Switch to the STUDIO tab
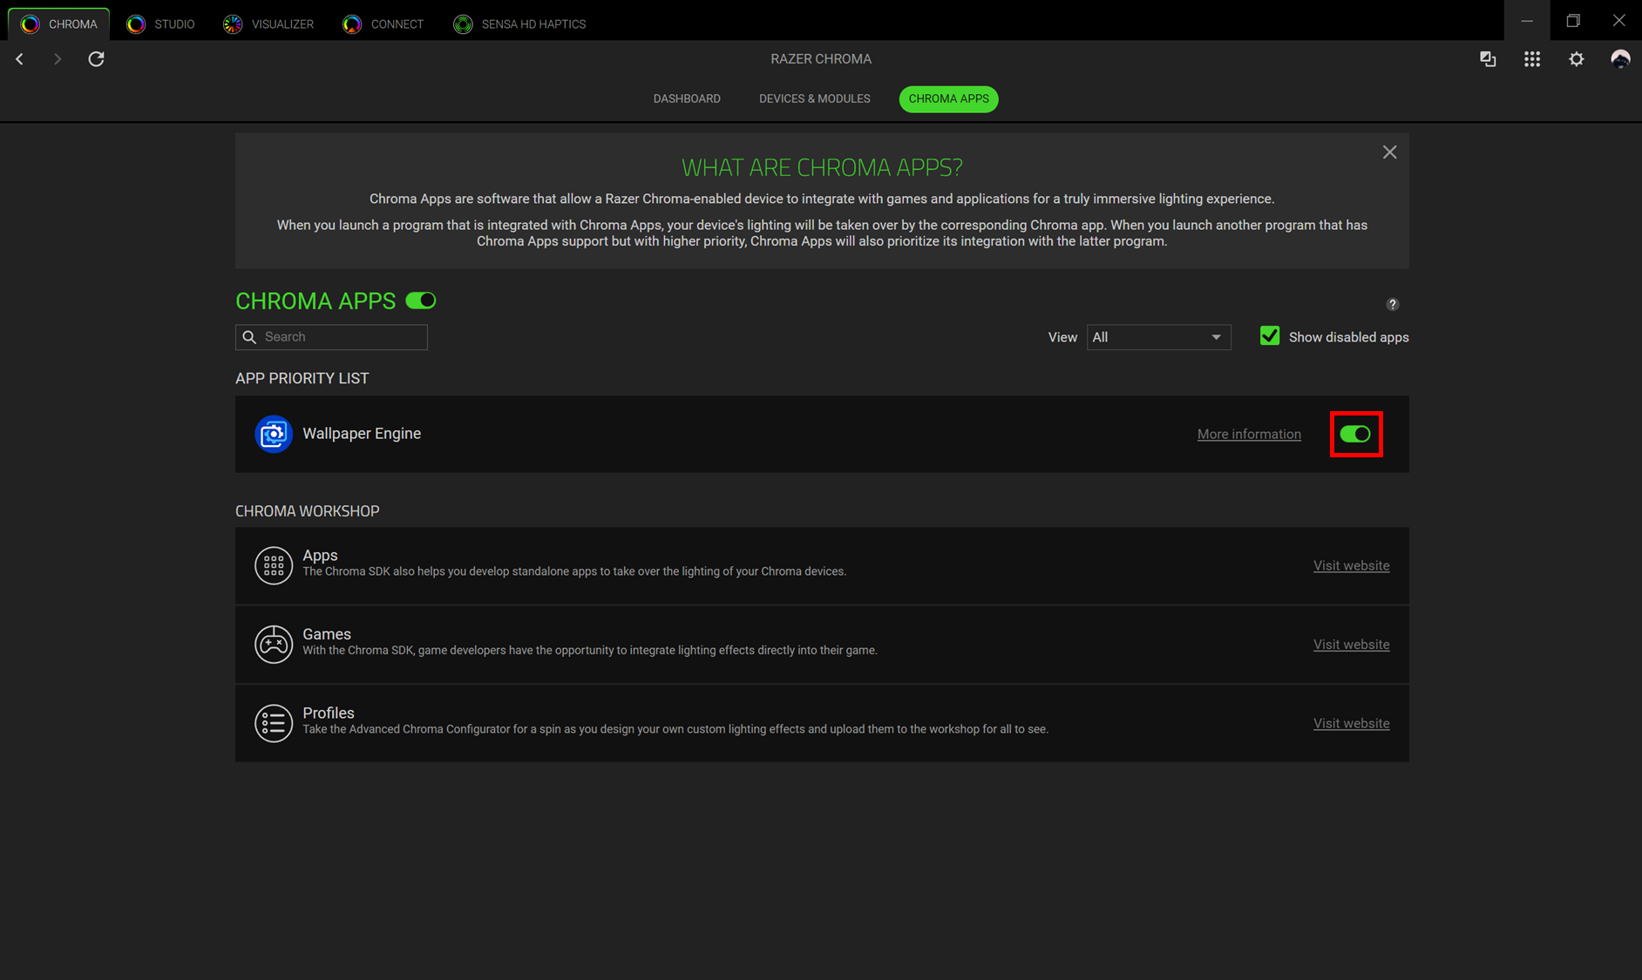This screenshot has width=1642, height=980. (x=160, y=24)
